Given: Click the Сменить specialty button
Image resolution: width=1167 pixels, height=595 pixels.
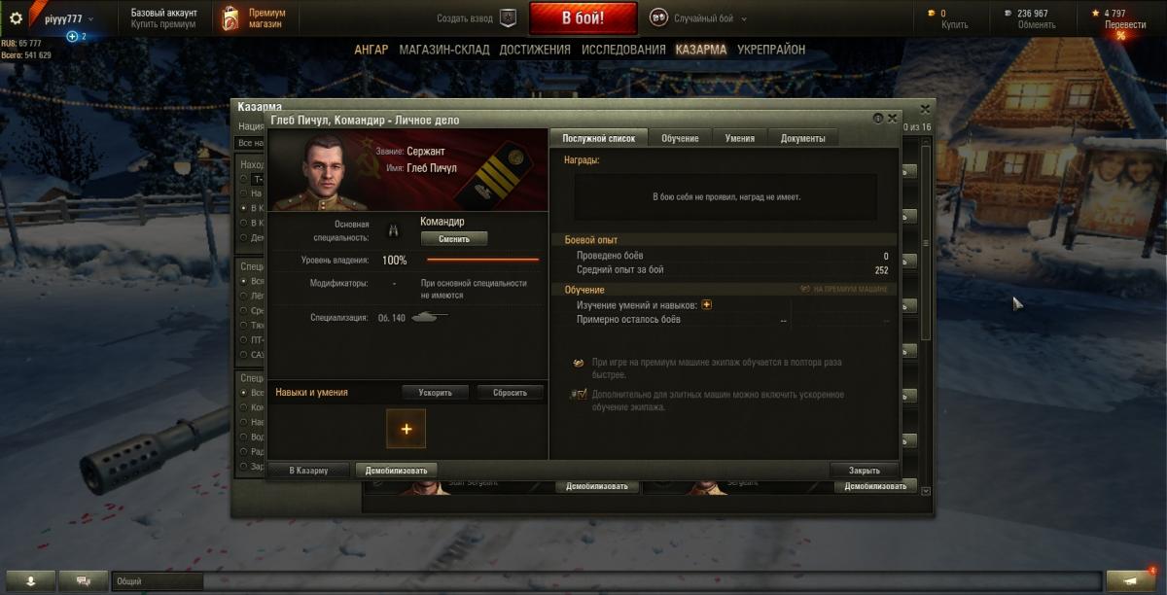Looking at the screenshot, I should click(x=454, y=238).
